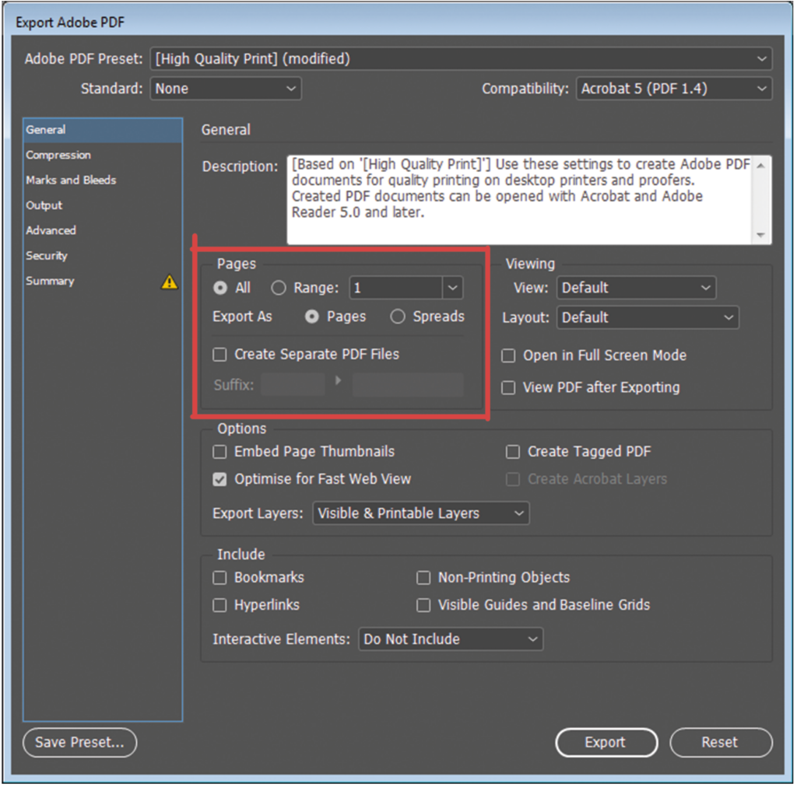Tick Embed Page Thumbnails checkbox

click(x=219, y=452)
